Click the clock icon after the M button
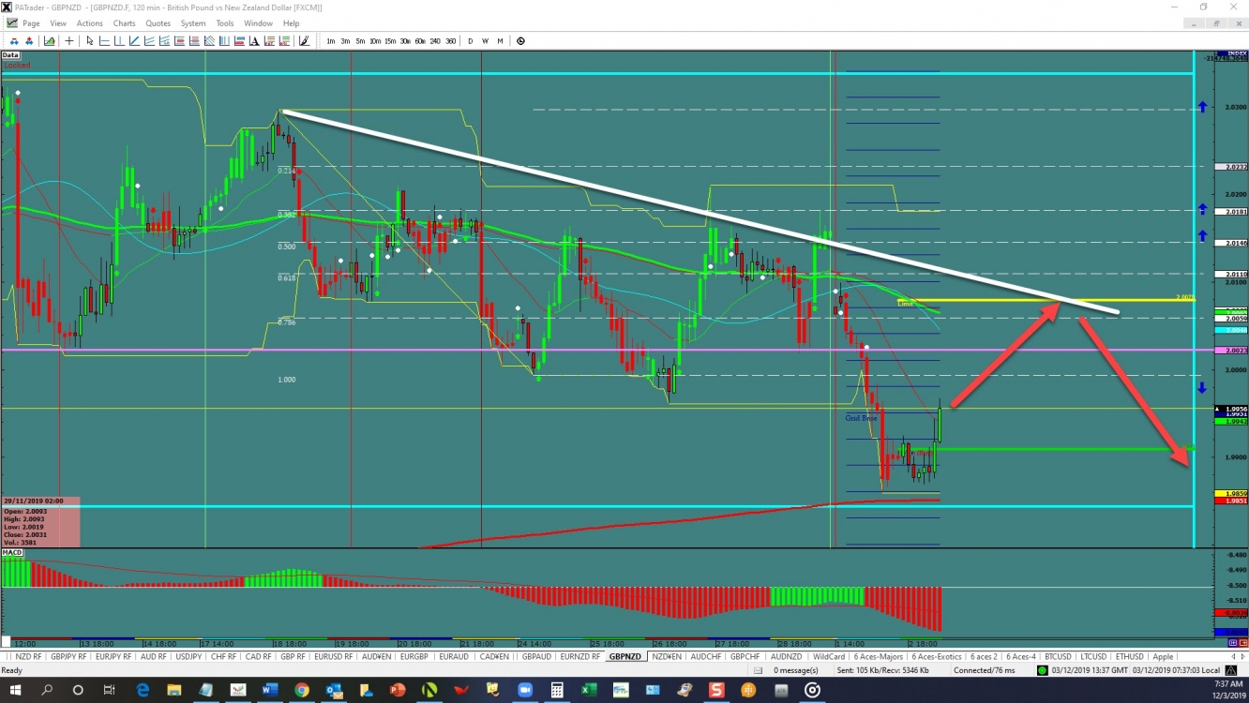This screenshot has height=703, width=1249. [520, 41]
